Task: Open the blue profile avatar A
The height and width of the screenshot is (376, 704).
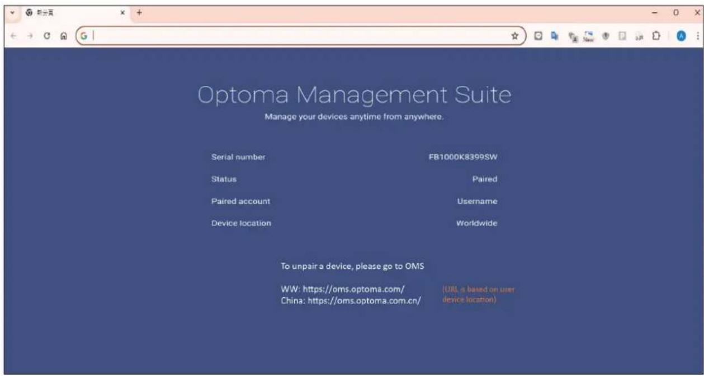Action: coord(681,35)
